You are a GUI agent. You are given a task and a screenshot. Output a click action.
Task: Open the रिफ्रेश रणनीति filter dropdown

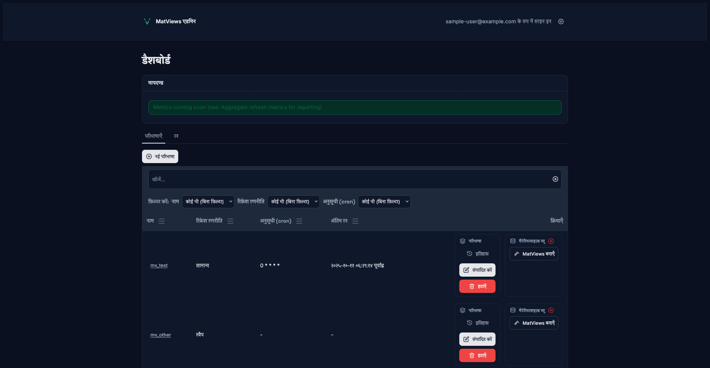click(x=294, y=202)
